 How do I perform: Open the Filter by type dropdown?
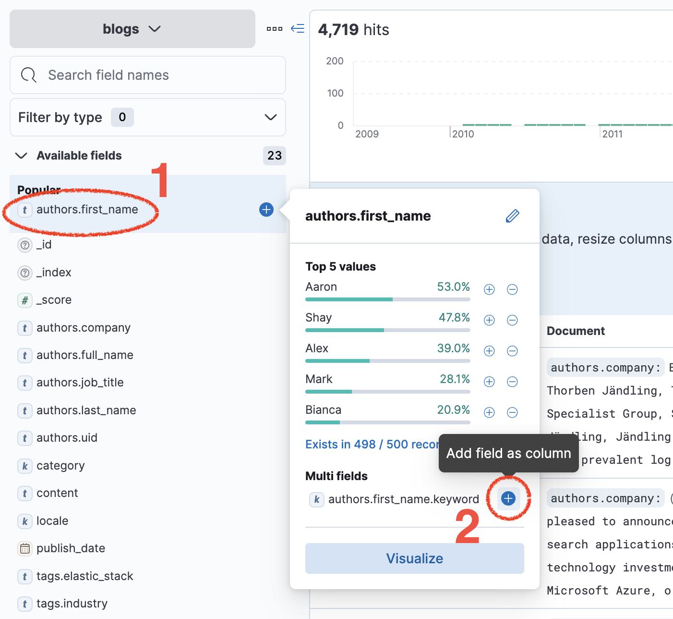(148, 117)
